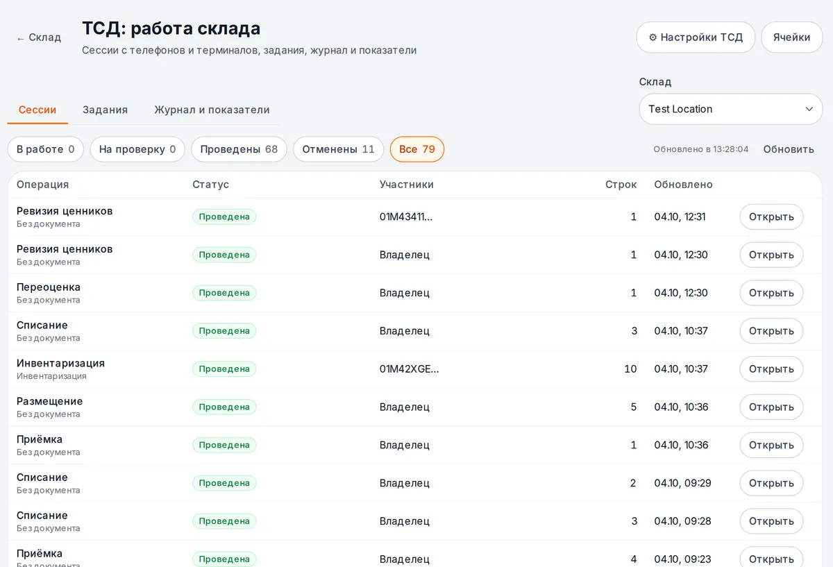Open the Ревизия ценников session at 12:30
Image resolution: width=833 pixels, height=567 pixels.
coord(771,255)
